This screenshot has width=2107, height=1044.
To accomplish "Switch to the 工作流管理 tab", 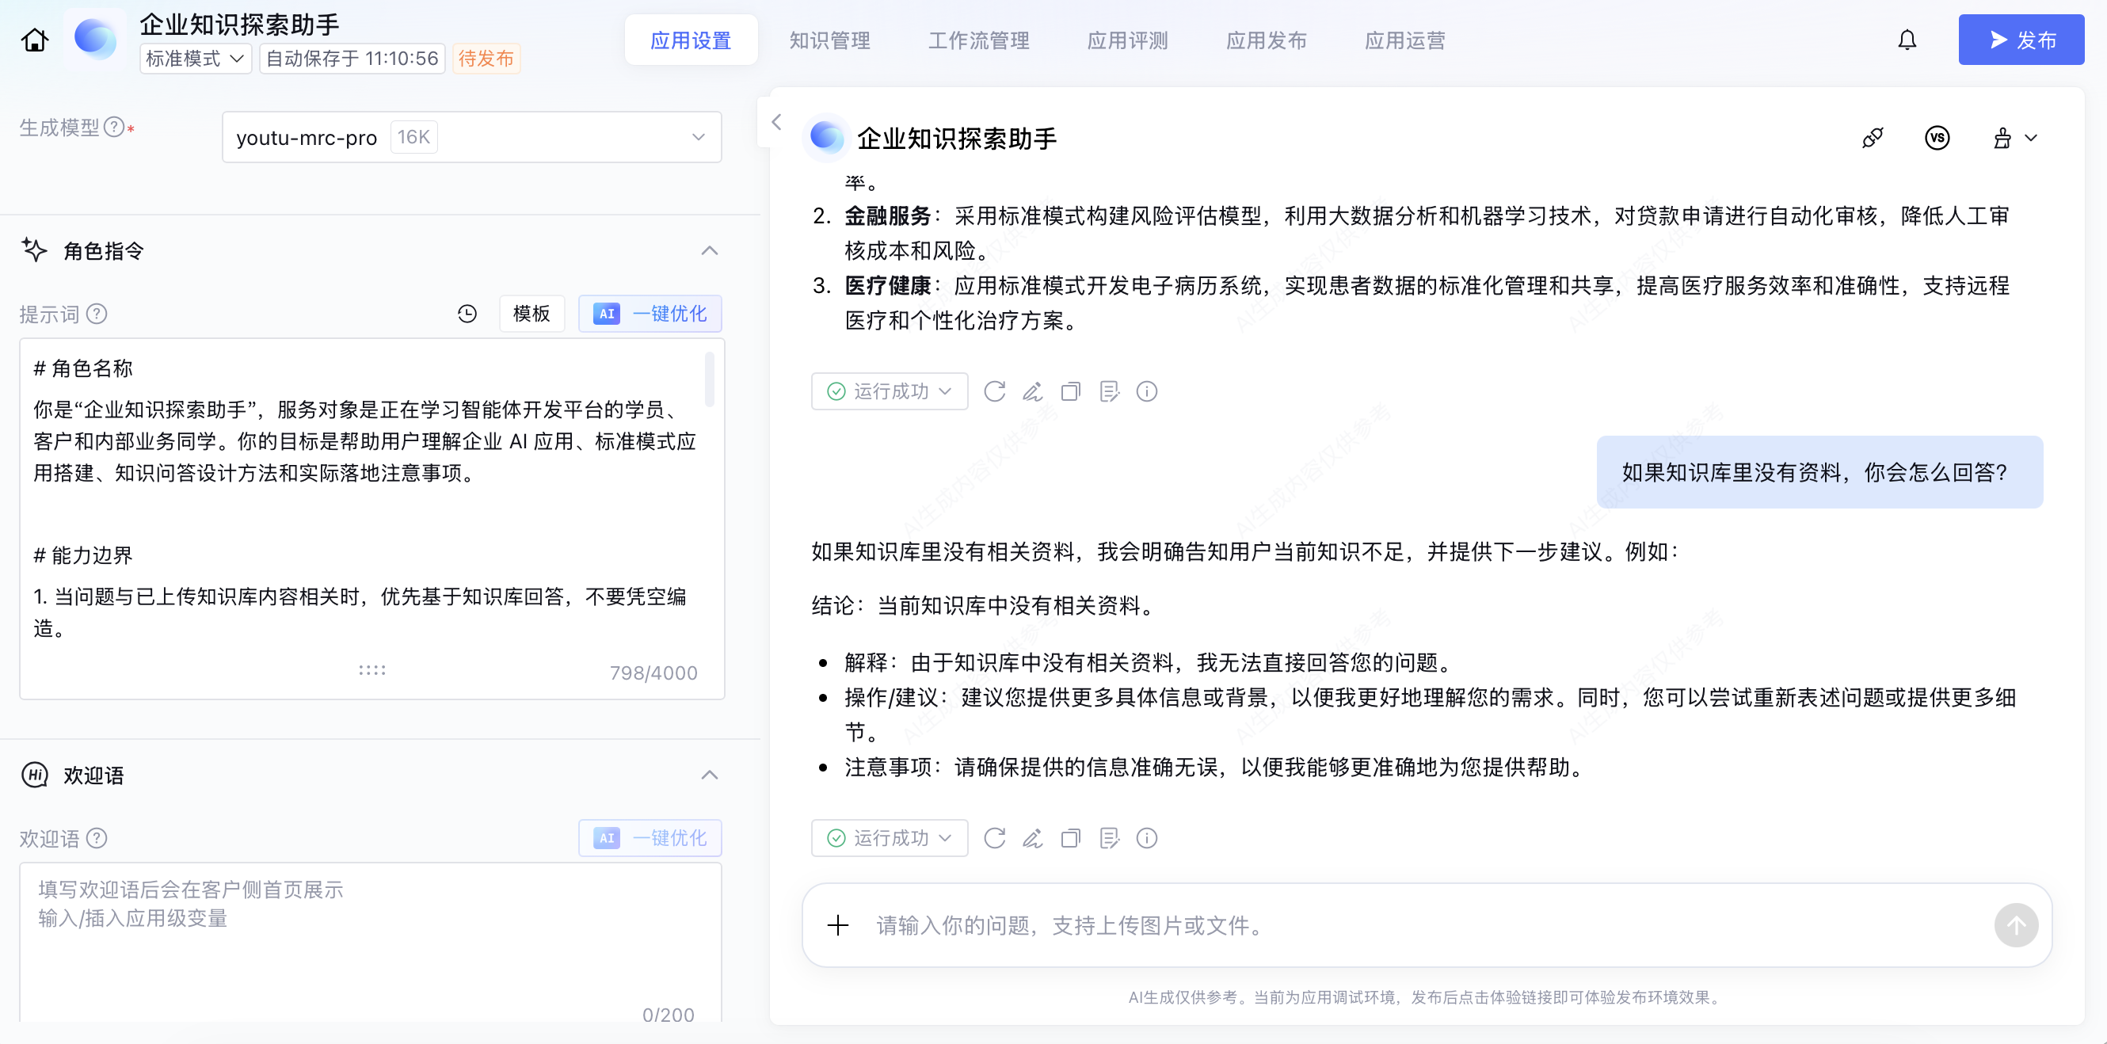I will pos(978,40).
